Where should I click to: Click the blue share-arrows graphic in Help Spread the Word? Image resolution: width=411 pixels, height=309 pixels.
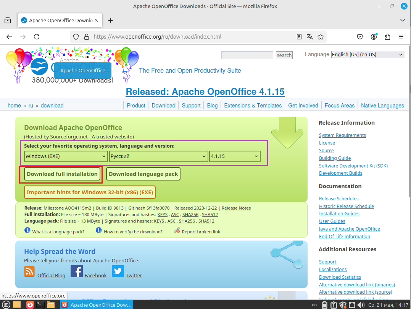pyautogui.click(x=287, y=254)
